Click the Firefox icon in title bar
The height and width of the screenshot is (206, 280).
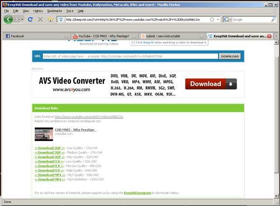coord(5,5)
